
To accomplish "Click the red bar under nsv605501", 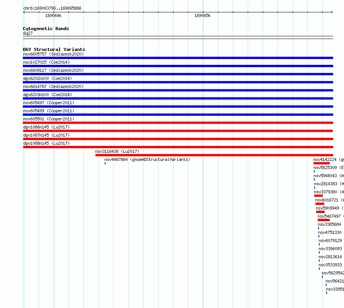I will [178, 123].
